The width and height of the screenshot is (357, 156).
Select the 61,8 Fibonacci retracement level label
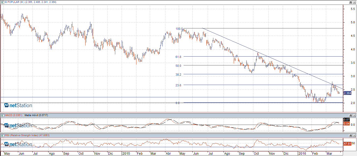coord(178,57)
